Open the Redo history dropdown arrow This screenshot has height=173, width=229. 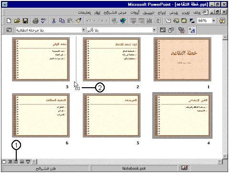tap(107, 21)
